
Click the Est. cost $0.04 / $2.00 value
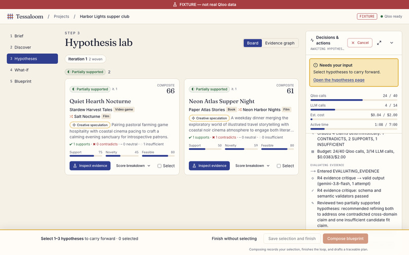tap(384, 115)
